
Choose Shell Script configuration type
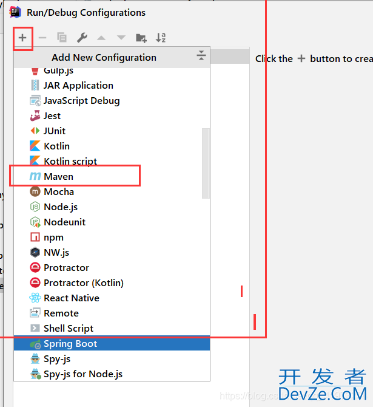tap(112, 329)
